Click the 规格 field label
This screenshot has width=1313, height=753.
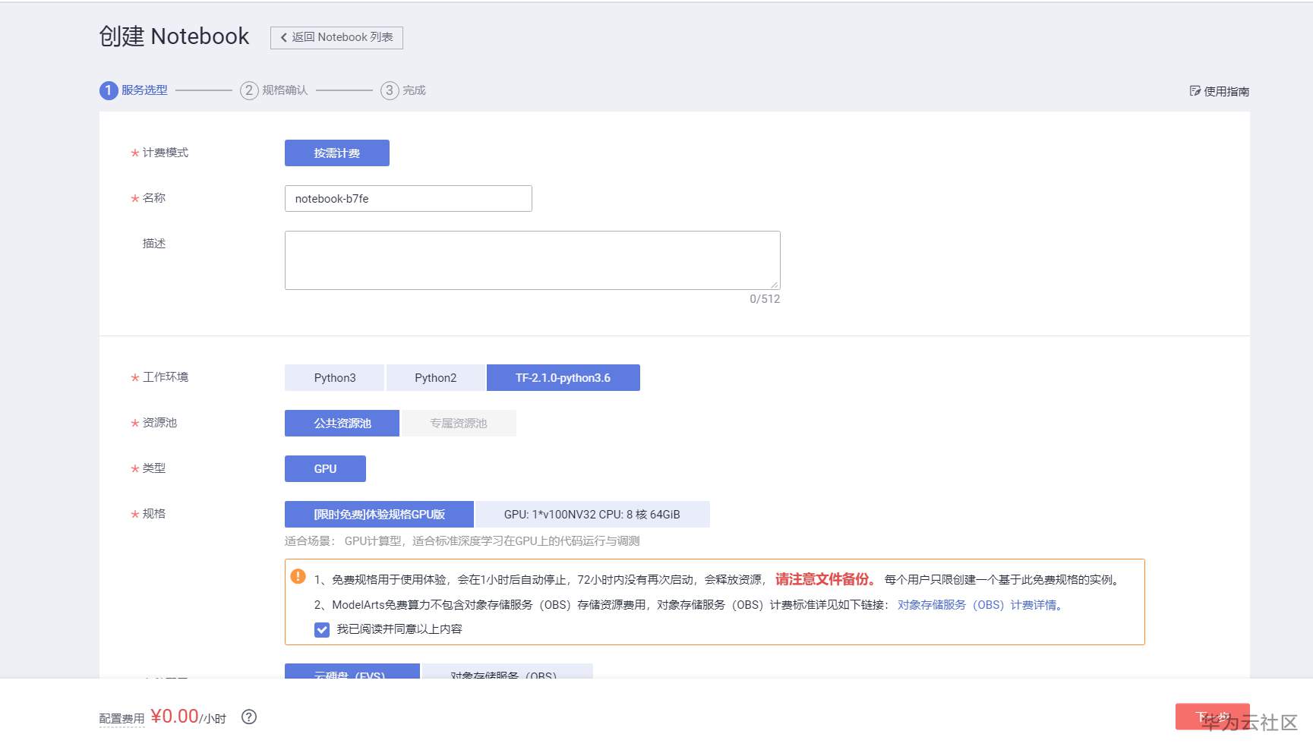154,514
